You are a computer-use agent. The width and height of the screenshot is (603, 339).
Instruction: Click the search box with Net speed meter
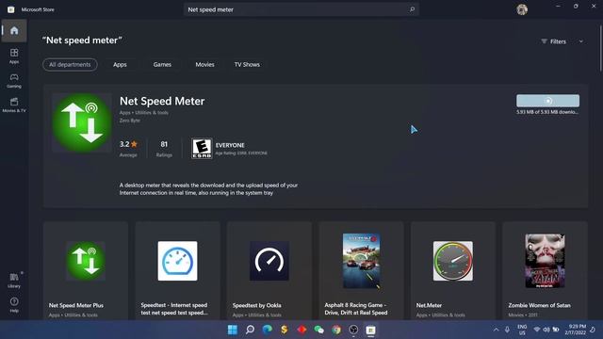point(301,9)
